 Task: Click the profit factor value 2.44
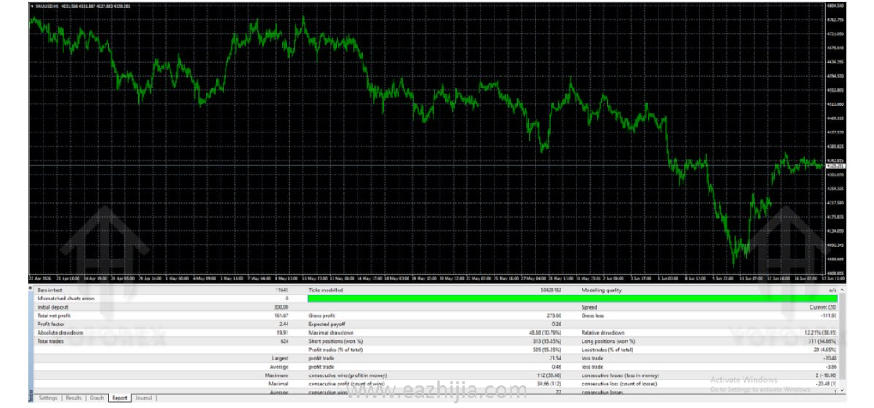tap(284, 324)
